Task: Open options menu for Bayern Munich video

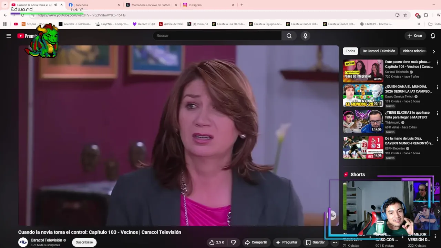Action: [438, 139]
